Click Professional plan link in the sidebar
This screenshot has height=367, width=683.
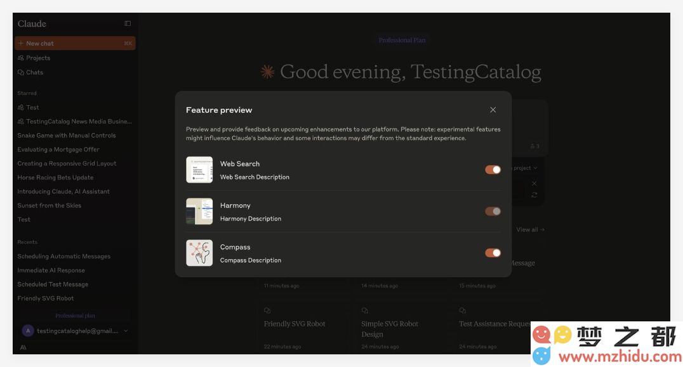point(75,316)
